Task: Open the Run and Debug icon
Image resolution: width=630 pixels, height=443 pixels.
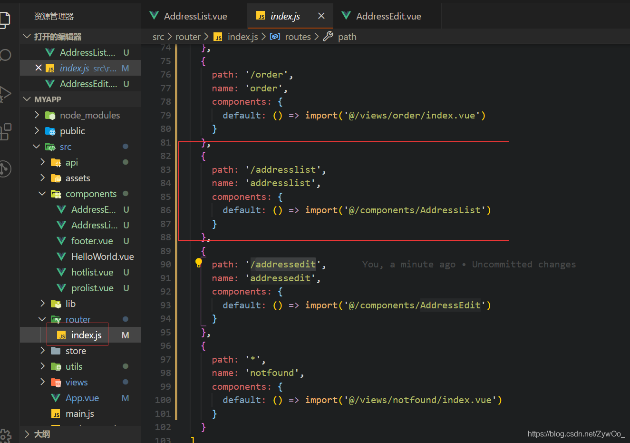Action: pos(5,94)
